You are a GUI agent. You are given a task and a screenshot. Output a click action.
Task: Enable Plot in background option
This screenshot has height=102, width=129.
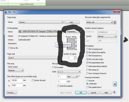click(x=87, y=49)
